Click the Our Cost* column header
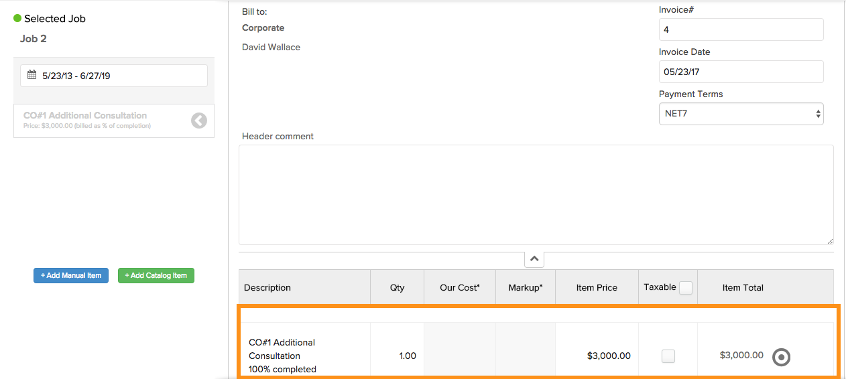 (460, 287)
